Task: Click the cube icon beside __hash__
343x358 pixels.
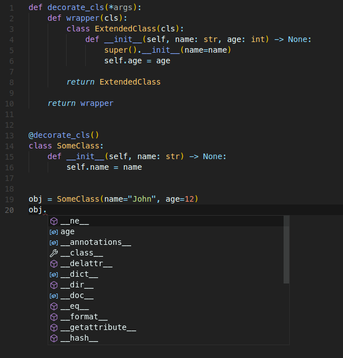Action: point(54,338)
